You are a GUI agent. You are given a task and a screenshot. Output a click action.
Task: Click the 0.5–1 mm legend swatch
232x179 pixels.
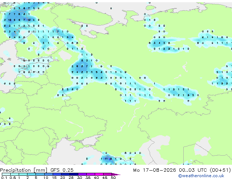click(15, 174)
